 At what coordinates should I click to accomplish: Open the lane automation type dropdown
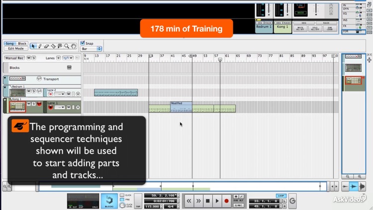(68, 58)
